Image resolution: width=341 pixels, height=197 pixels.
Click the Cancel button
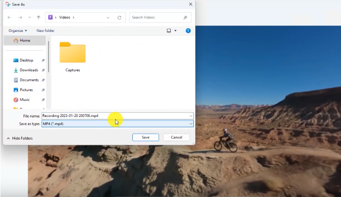176,137
